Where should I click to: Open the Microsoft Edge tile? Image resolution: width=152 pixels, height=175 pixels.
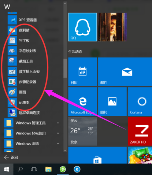[83, 101]
